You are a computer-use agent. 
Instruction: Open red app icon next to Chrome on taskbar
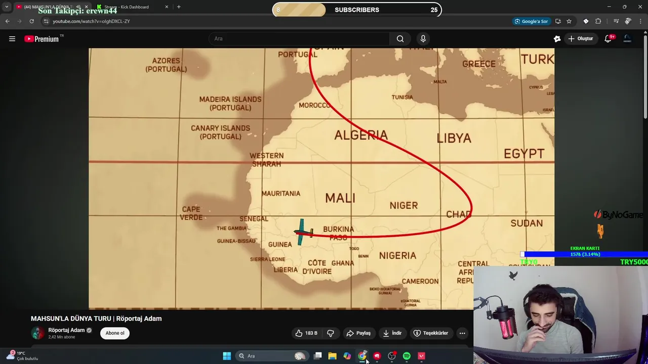pos(377,356)
